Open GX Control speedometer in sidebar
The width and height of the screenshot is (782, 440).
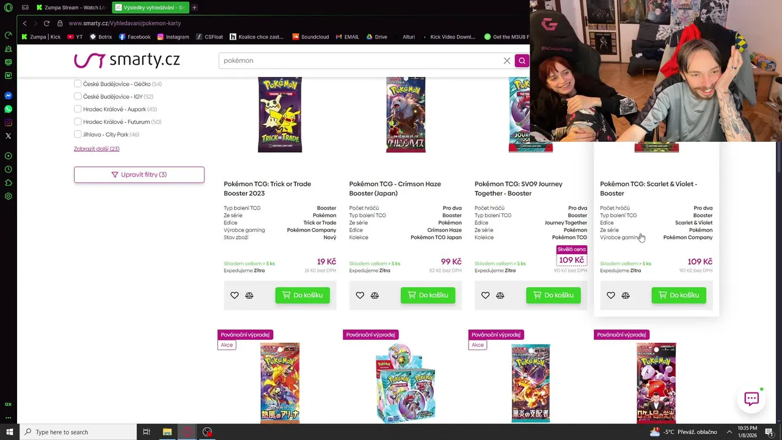tap(8, 35)
